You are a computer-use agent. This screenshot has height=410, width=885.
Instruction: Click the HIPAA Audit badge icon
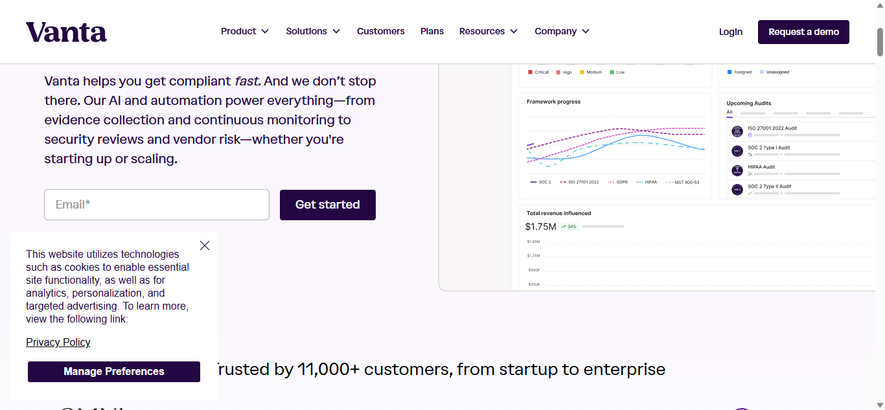click(737, 170)
